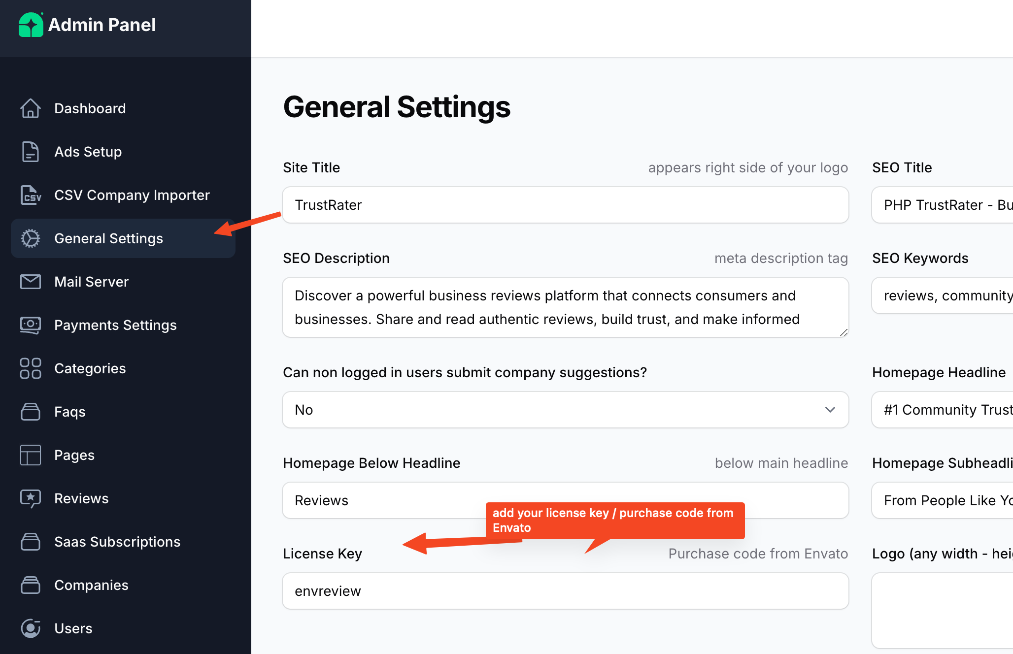Click the Payments Settings cash icon
This screenshot has height=654, width=1013.
coord(31,325)
